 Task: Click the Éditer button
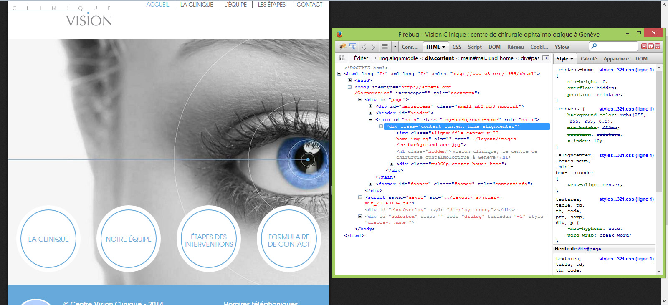click(x=361, y=58)
